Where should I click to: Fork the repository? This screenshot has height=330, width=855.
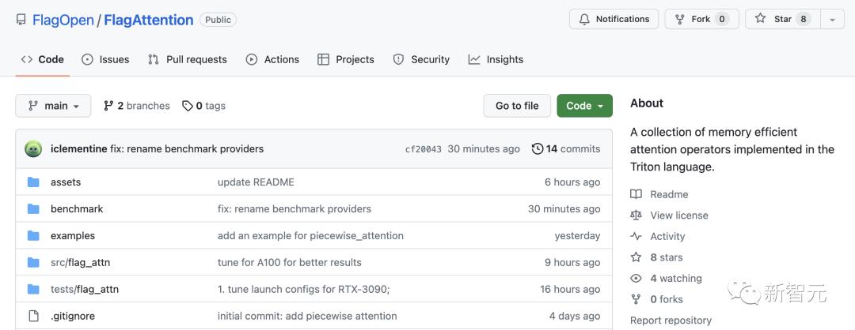click(701, 19)
